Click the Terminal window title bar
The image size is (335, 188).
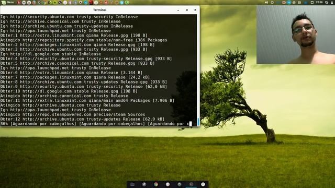(100, 10)
